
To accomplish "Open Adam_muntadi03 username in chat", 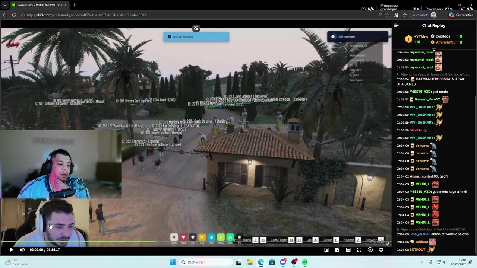I will pos(424,176).
